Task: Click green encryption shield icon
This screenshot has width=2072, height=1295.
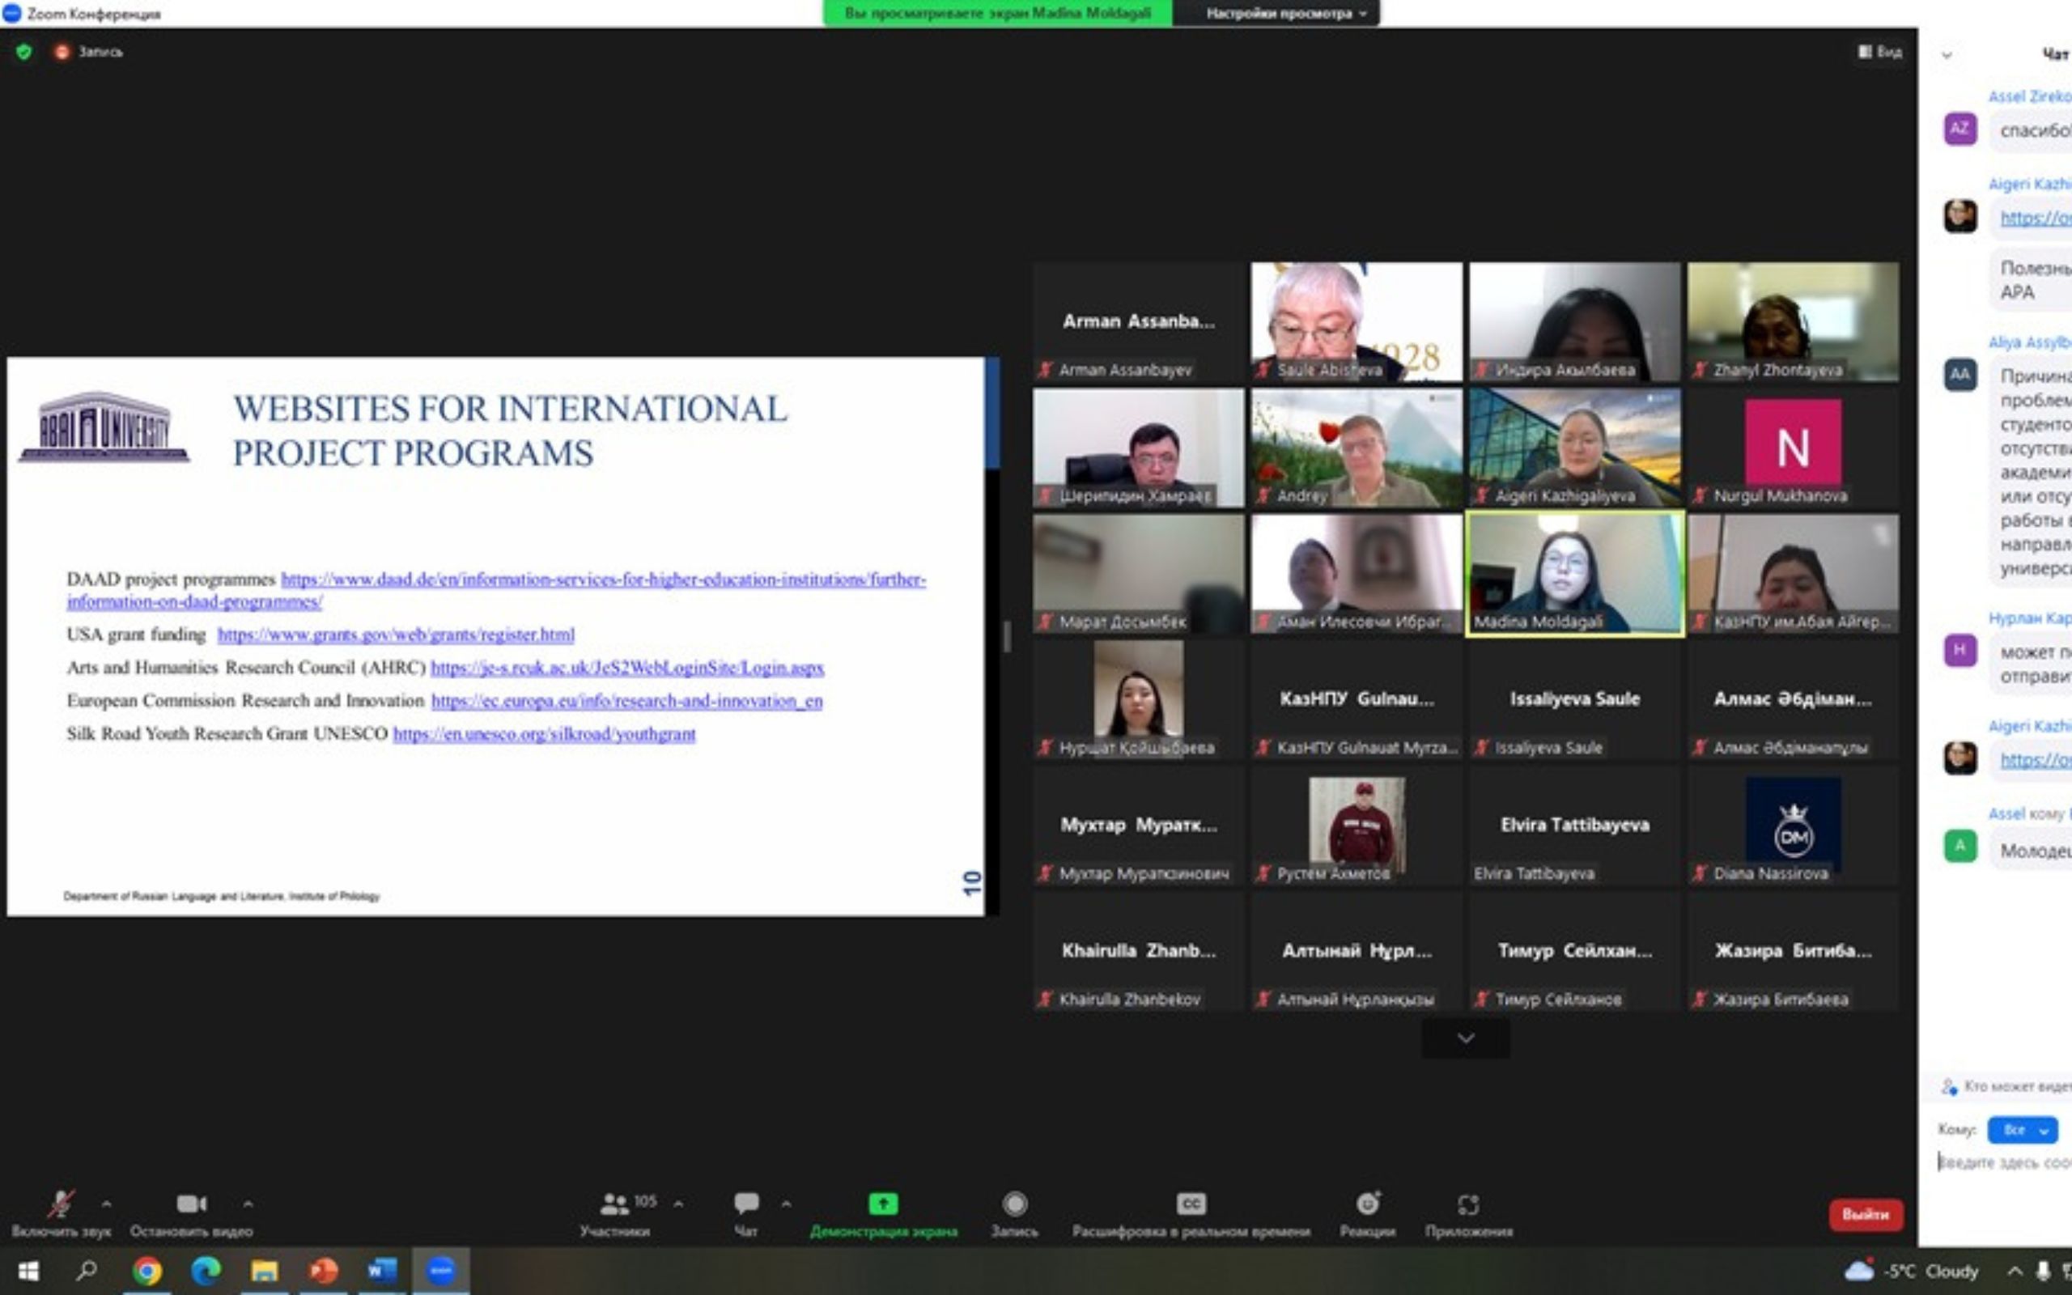Action: pos(24,53)
